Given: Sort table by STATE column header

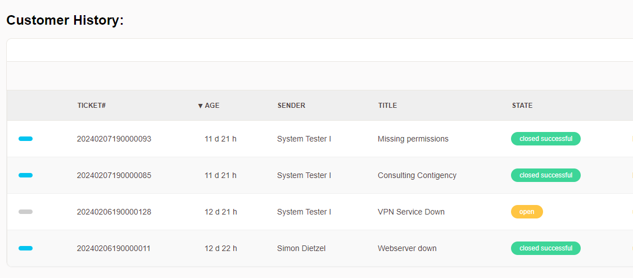Looking at the screenshot, I should pyautogui.click(x=522, y=106).
